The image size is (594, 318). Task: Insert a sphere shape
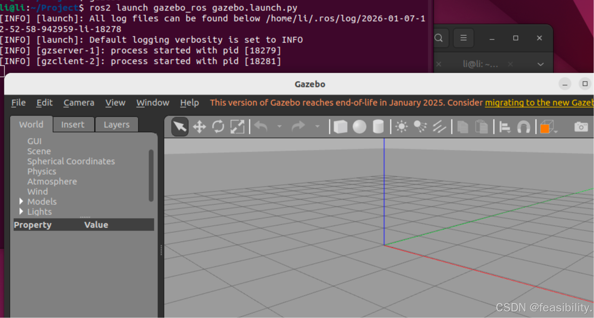(x=359, y=127)
